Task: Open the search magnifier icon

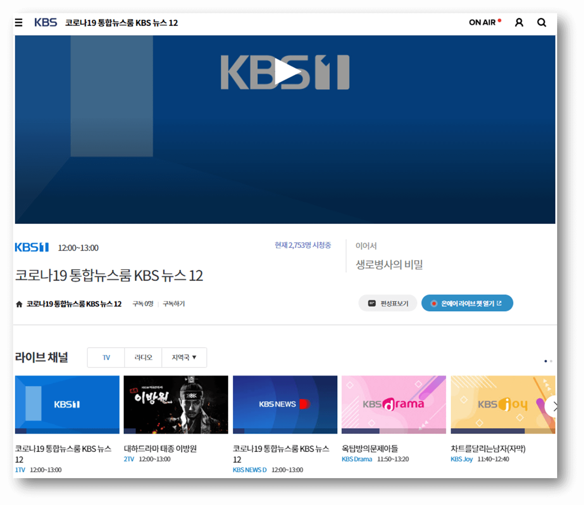Action: tap(541, 22)
